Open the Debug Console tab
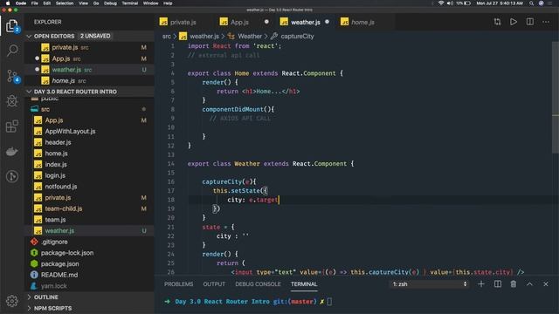559x314 pixels. (259, 284)
